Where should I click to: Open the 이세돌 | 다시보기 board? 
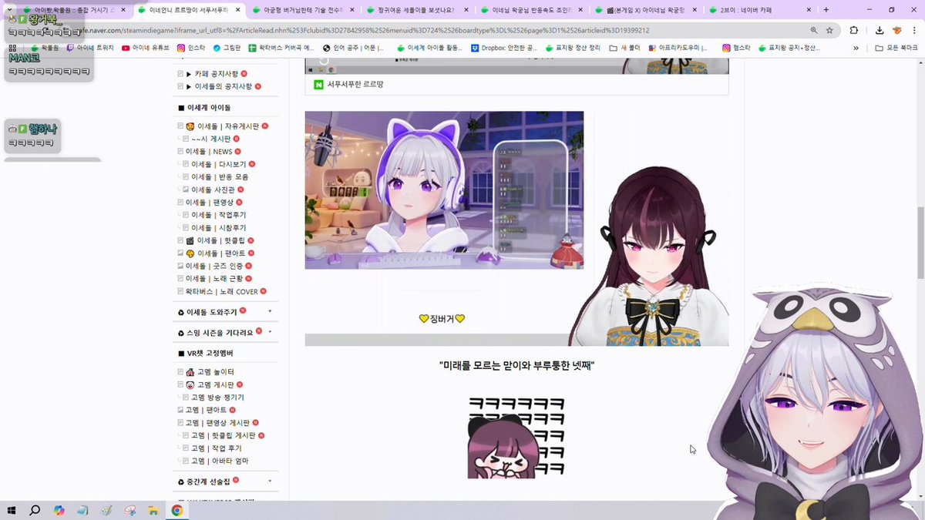(218, 164)
